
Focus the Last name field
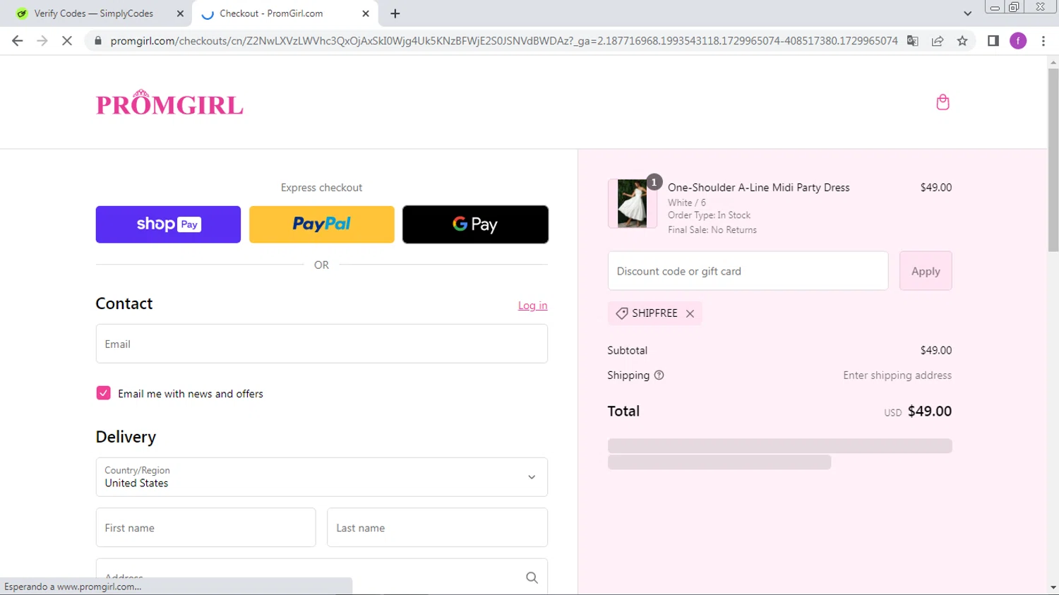[x=437, y=527]
